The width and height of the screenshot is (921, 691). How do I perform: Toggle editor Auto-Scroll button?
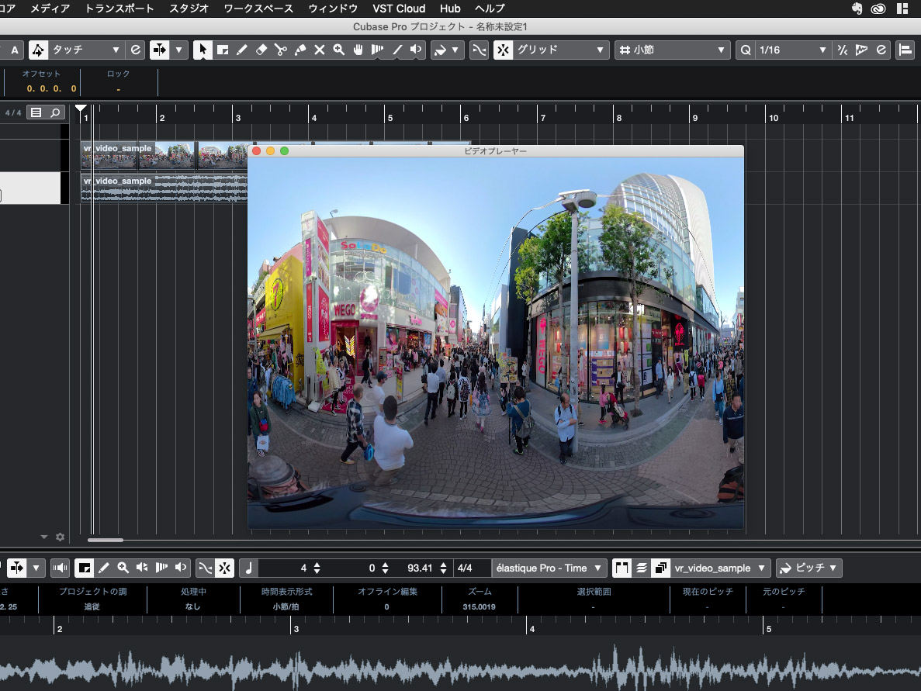pyautogui.click(x=17, y=568)
